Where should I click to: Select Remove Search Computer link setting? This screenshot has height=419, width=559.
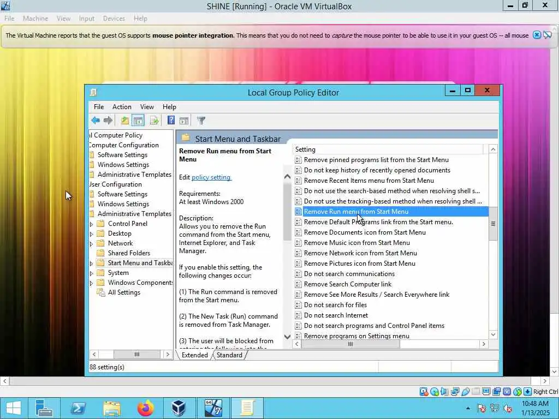pyautogui.click(x=348, y=284)
